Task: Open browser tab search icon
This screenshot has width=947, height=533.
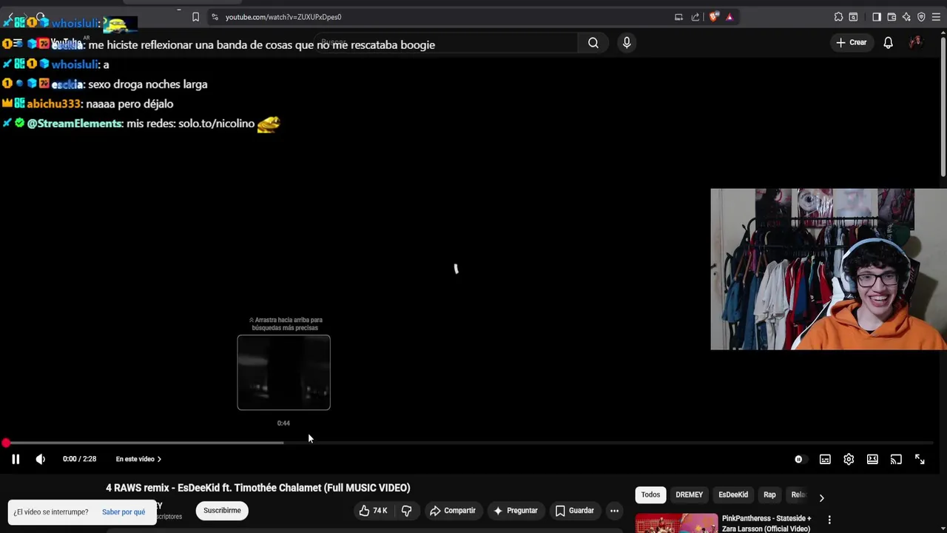Action: 853,17
